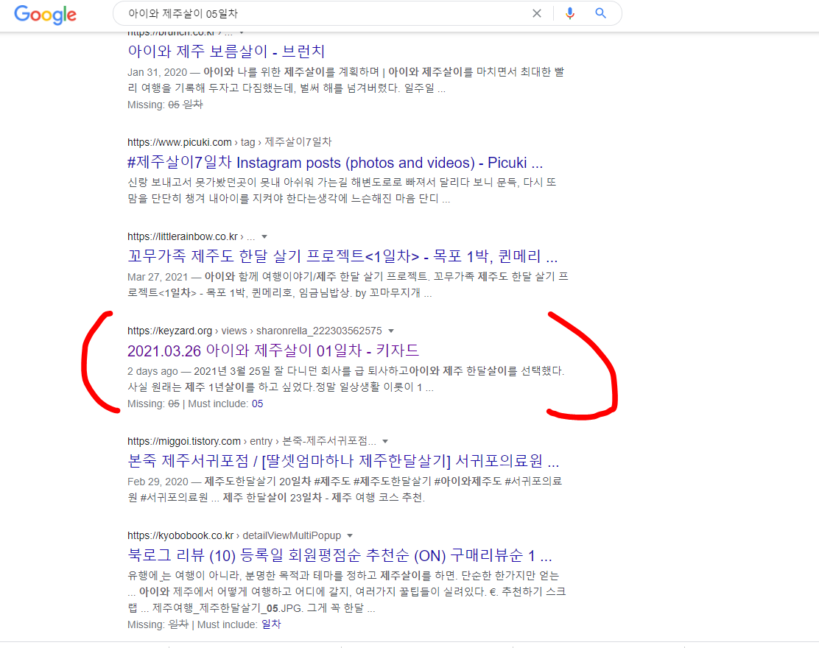Screen dimensions: 819x648
Task: Open 본죽 제주서귀포점 tistory result
Action: (x=343, y=460)
